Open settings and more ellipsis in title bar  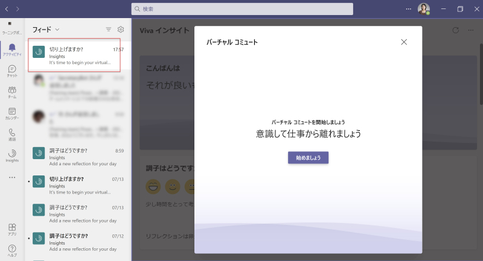point(409,9)
